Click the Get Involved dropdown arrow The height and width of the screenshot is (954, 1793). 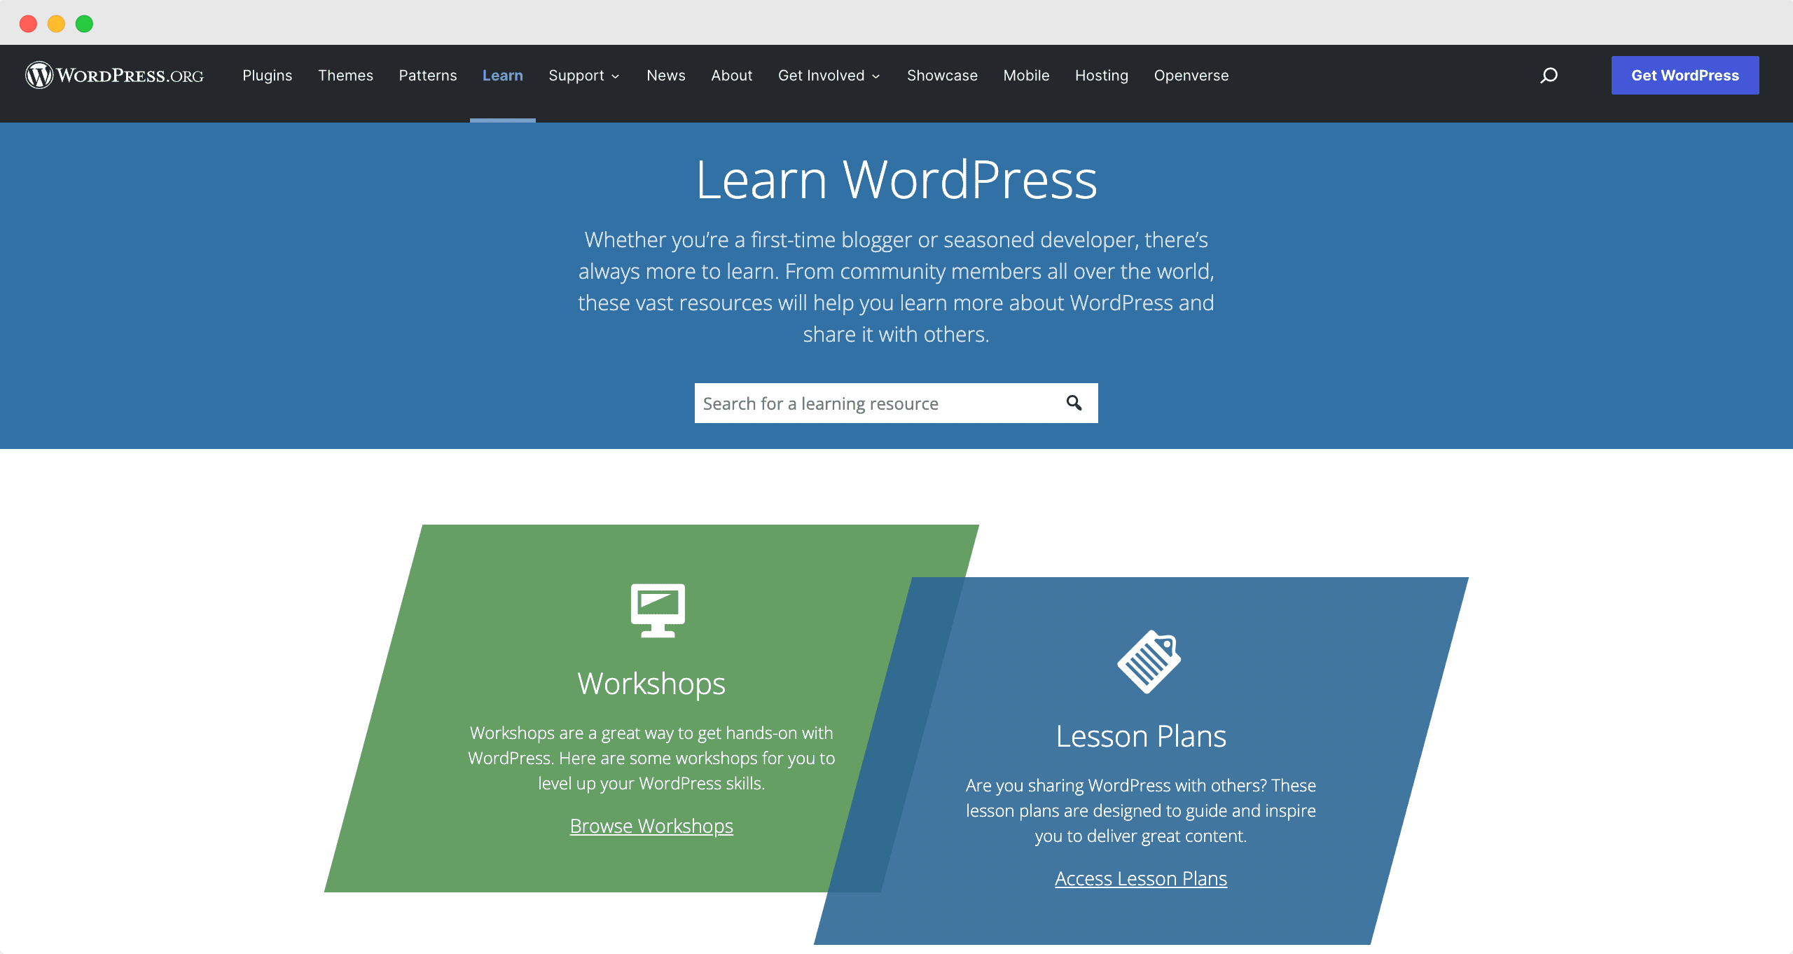tap(876, 75)
